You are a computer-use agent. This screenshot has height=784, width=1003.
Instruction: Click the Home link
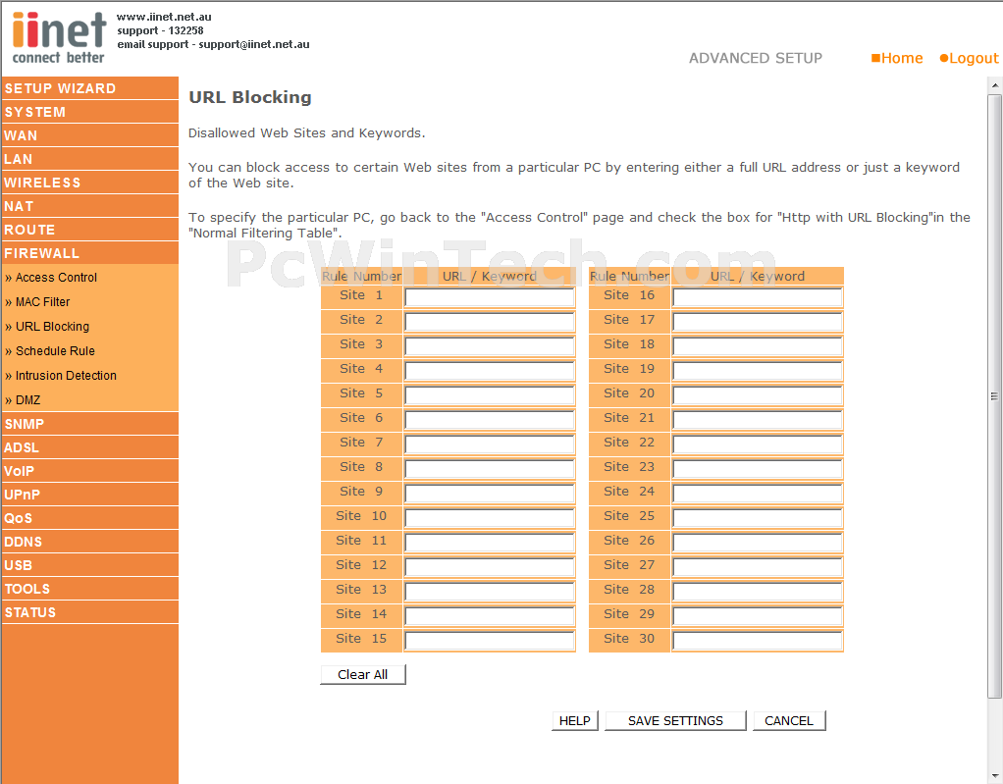click(x=897, y=58)
